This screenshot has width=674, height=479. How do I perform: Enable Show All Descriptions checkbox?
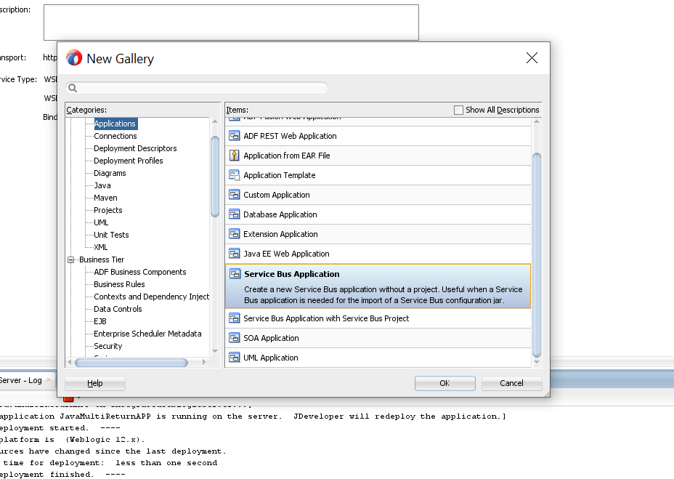458,110
